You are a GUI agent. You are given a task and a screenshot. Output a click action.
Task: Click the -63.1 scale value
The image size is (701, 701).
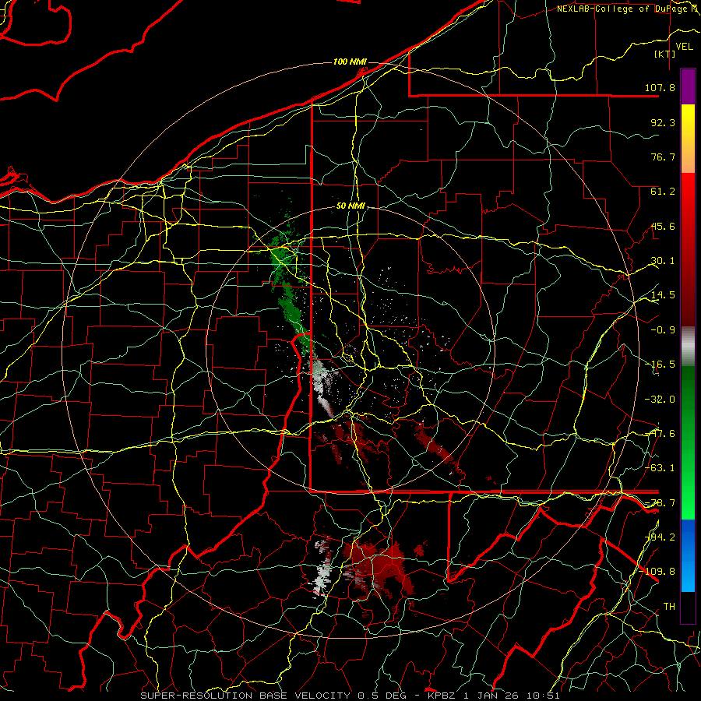point(660,468)
